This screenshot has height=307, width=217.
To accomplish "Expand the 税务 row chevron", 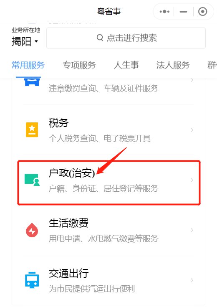I will (192, 130).
